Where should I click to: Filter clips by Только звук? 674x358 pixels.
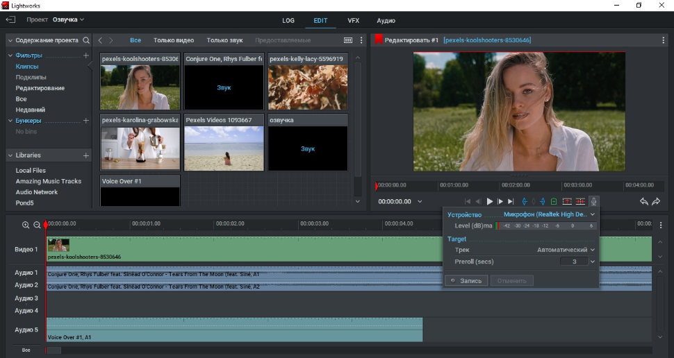[225, 40]
